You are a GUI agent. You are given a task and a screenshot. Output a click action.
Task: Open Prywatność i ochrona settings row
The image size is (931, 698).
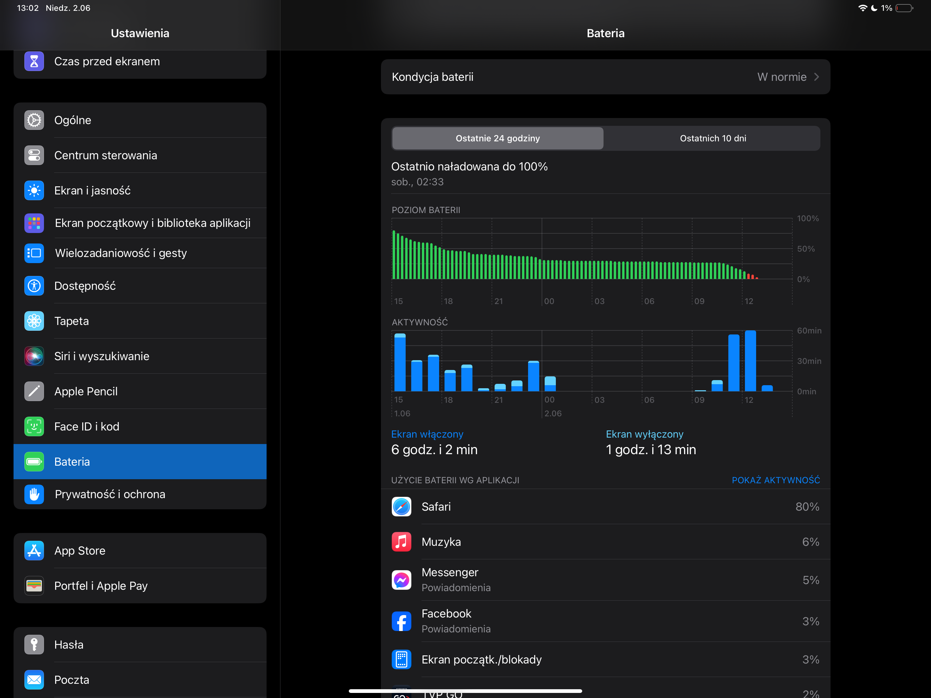[x=140, y=494]
